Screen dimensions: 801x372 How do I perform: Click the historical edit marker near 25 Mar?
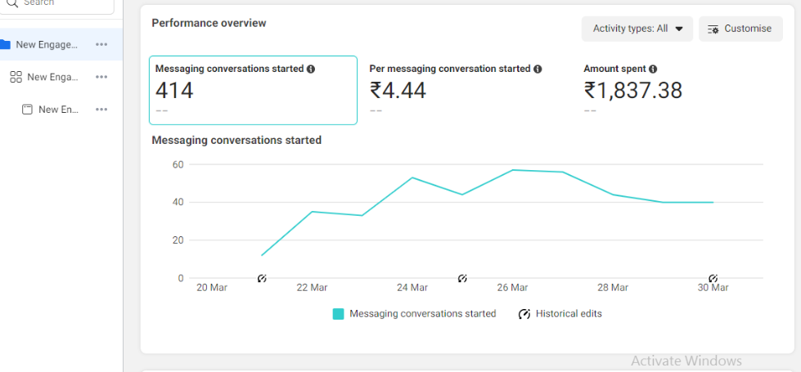tap(462, 279)
